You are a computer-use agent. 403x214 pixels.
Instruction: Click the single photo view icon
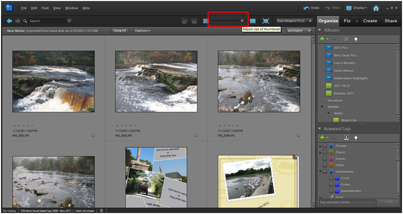(253, 21)
